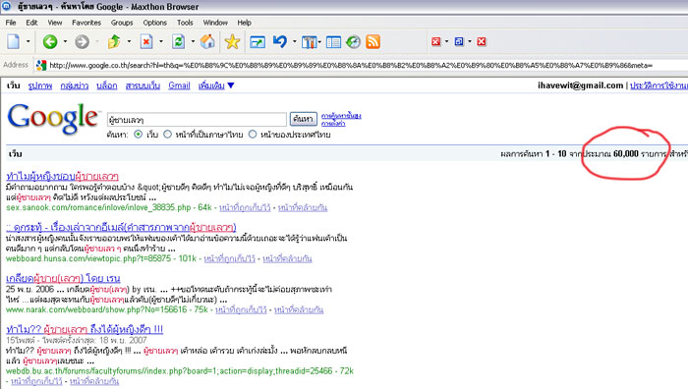Open cached page link of sex.sanook.com result

(x=245, y=207)
